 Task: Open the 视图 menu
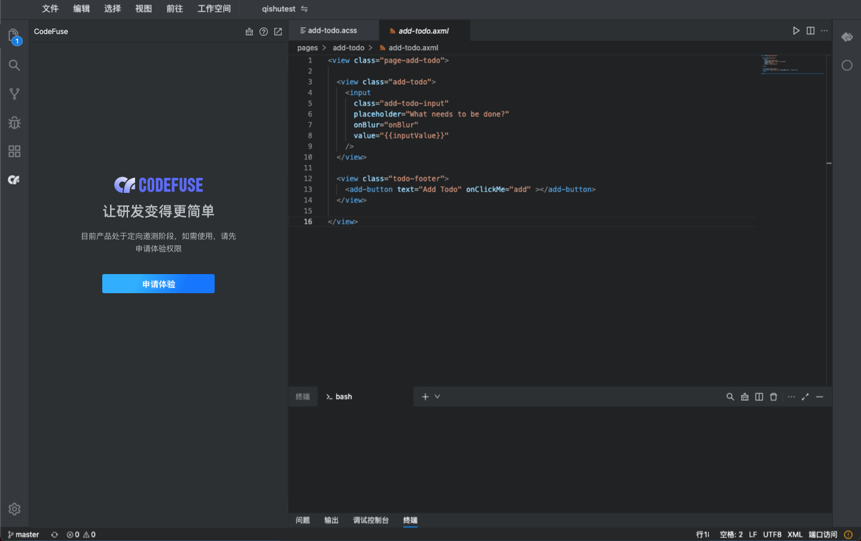(143, 8)
